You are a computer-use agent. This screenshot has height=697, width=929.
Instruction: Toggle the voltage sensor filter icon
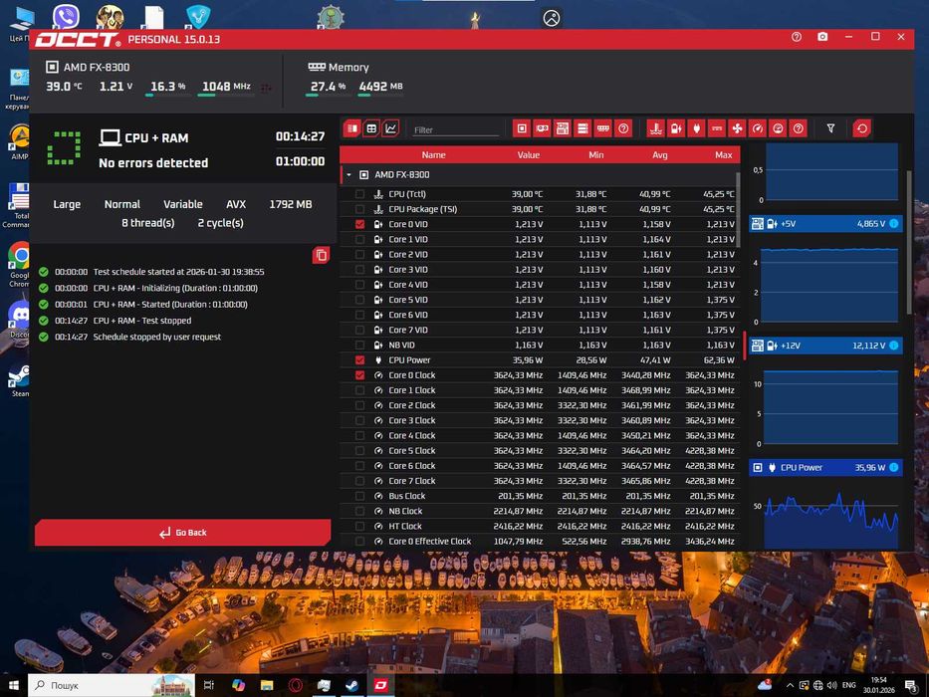[x=676, y=128]
